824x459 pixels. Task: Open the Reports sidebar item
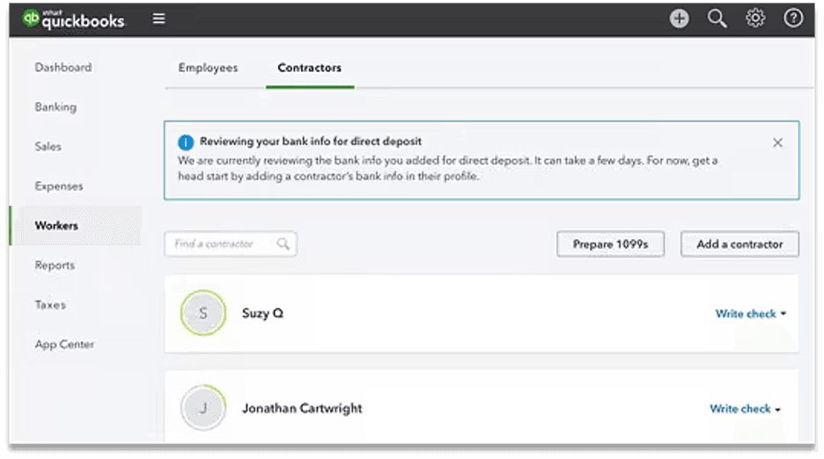click(x=55, y=266)
